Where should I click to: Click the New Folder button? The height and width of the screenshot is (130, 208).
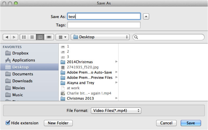58,123
